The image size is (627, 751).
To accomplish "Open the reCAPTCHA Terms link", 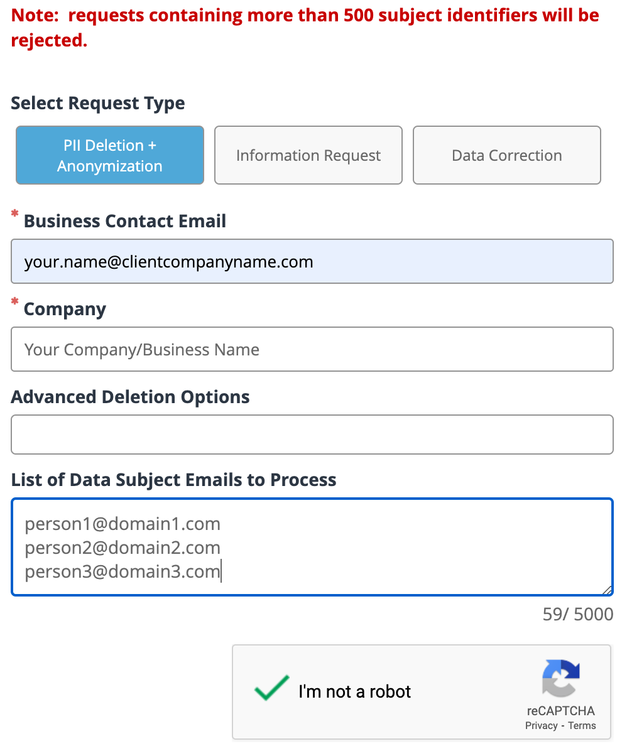I will coord(582,726).
